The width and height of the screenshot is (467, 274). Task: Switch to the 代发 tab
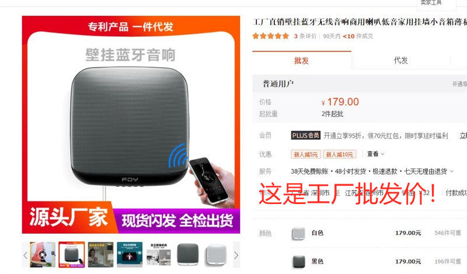point(401,61)
